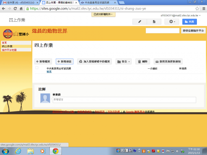This screenshot has width=207, height=155.
Task: Click 新增連結 add link button
Action: pos(64,61)
